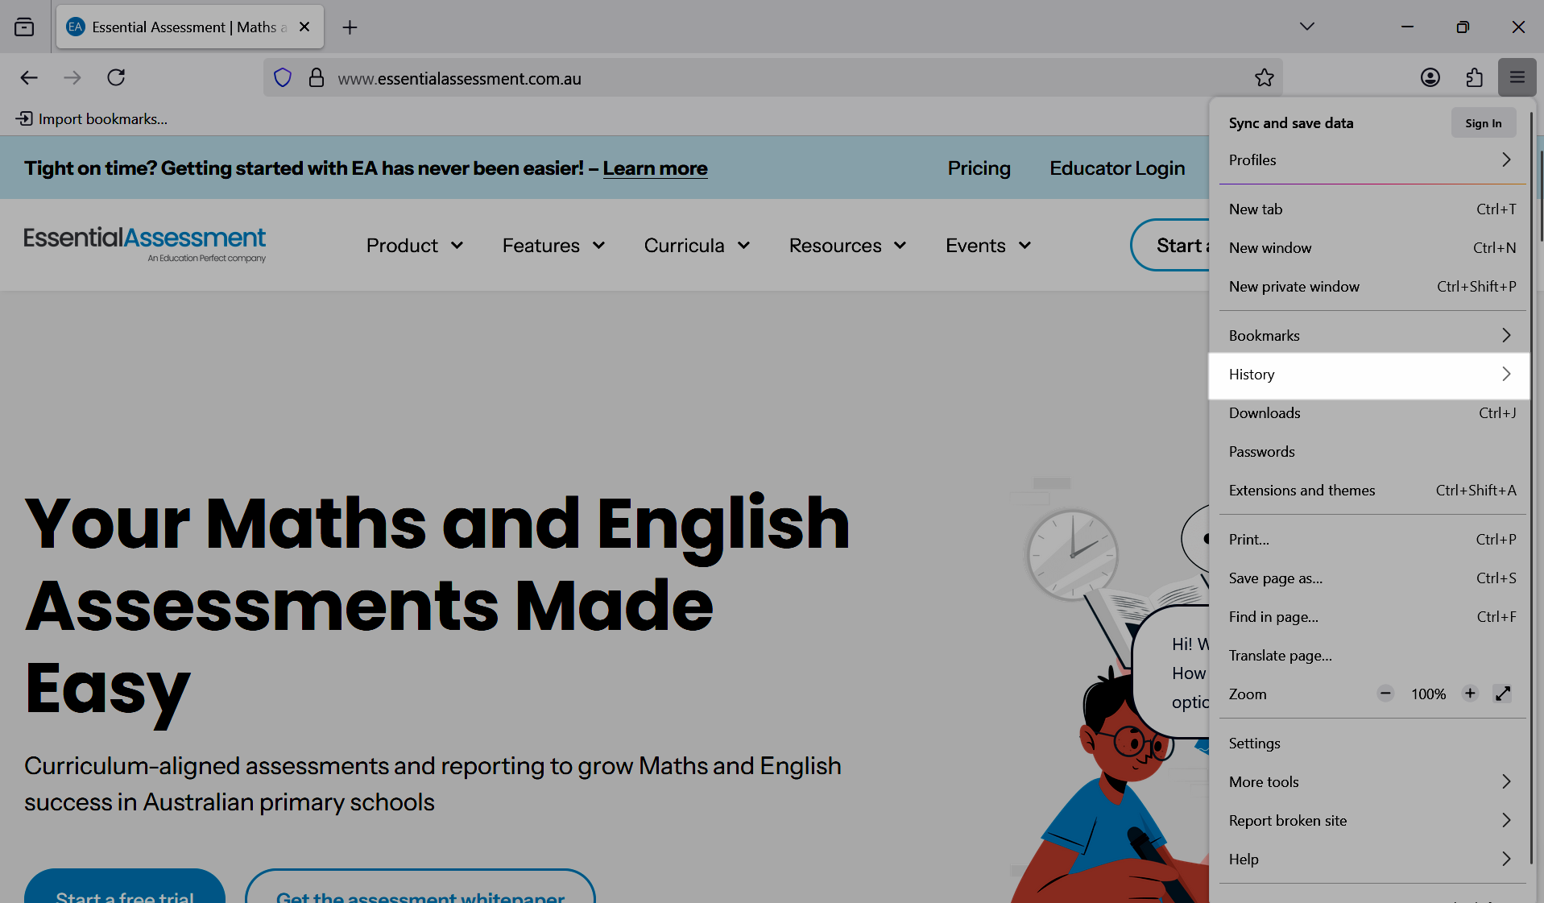Click the forward navigation arrow
This screenshot has height=903, width=1544.
72,78
